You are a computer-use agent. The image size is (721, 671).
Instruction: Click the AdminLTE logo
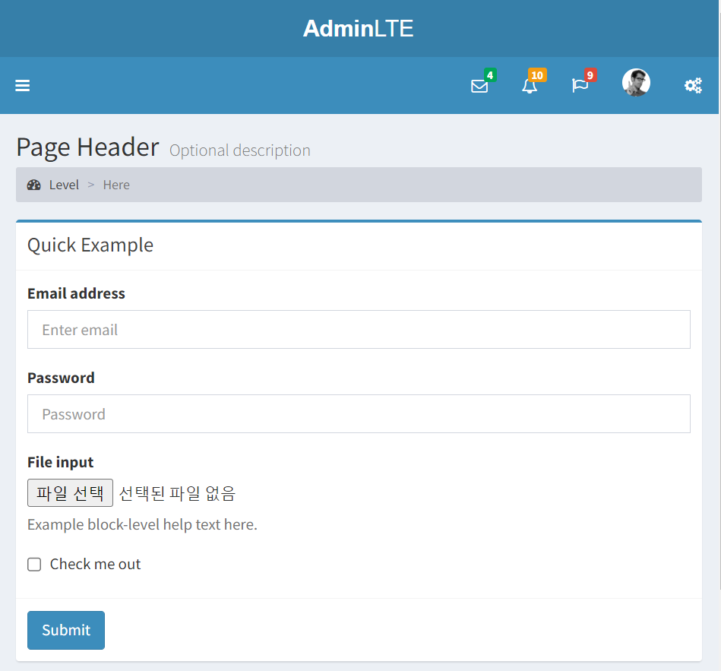point(358,29)
